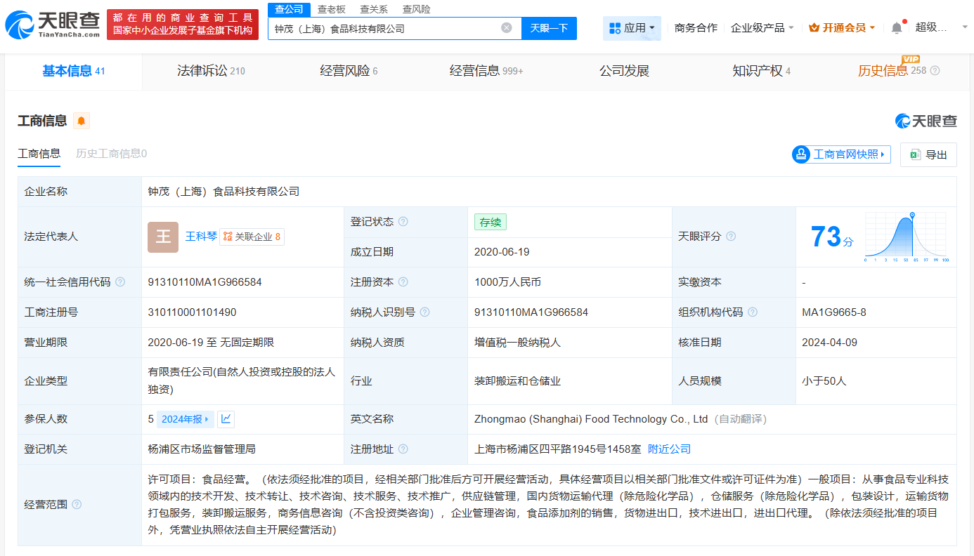Click the help icon beside 经营范围
974x556 pixels.
pyautogui.click(x=77, y=503)
